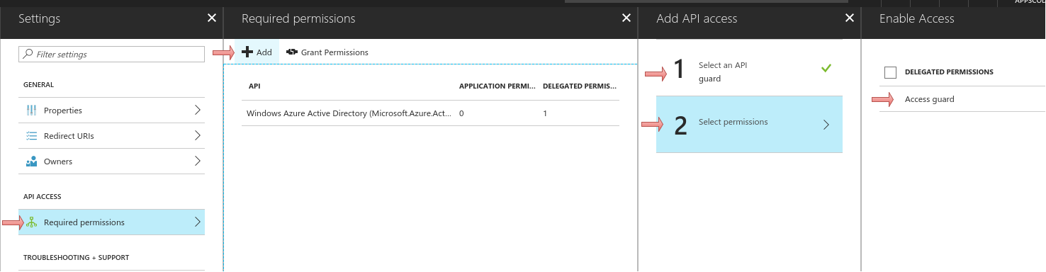This screenshot has height=272, width=1046.
Task: Click the API column header
Action: click(x=254, y=86)
